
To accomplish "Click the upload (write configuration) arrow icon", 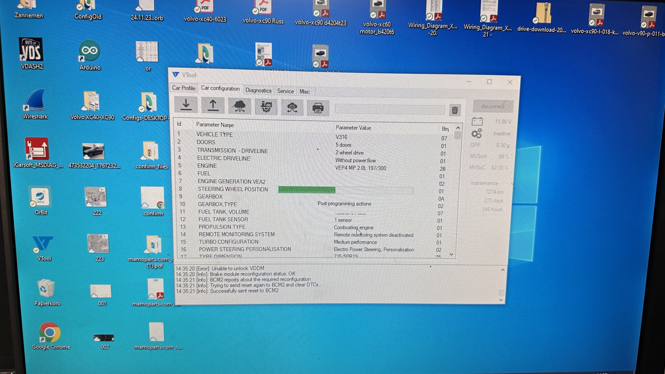I will point(213,106).
